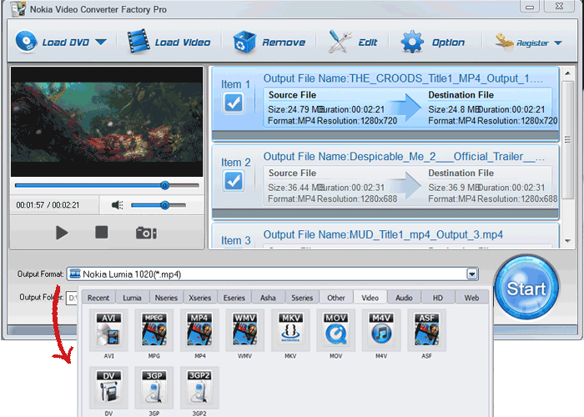Viewport: 584px width, 417px height.
Task: Minimize the Nokia Video Converter window
Action: pos(530,7)
